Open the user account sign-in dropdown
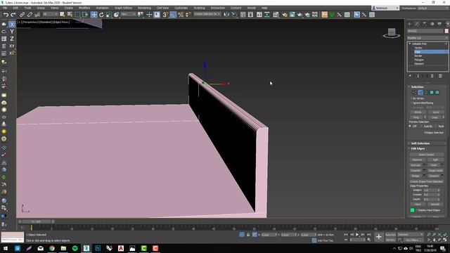The height and width of the screenshot is (253, 450). click(385, 8)
